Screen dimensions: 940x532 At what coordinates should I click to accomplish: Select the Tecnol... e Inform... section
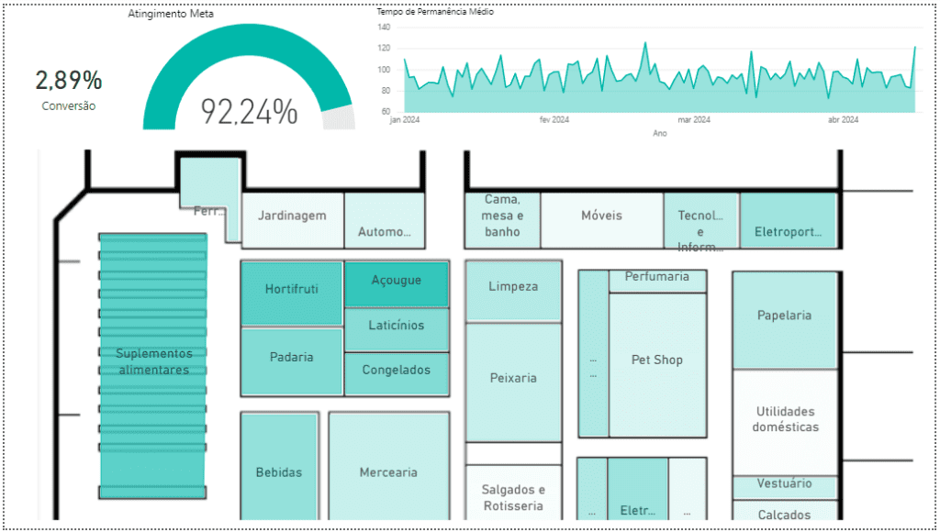coord(700,220)
